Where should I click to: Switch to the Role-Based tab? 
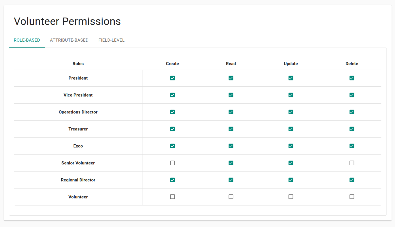click(27, 40)
